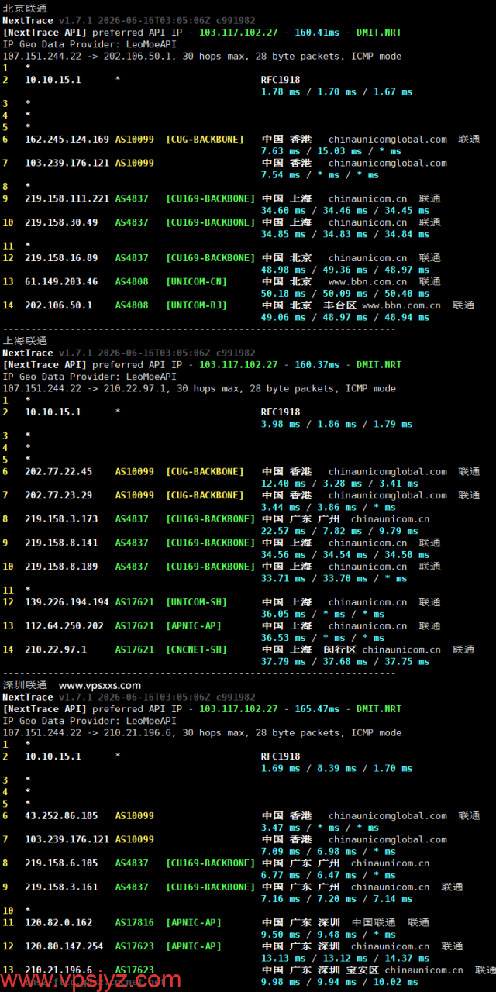Click latency 7.63 ms / 15.03 ms / * ms
The height and width of the screenshot is (992, 496).
[x=332, y=151]
